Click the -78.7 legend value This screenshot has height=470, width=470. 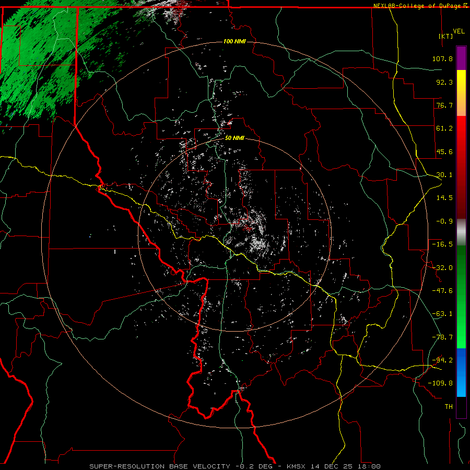click(442, 337)
